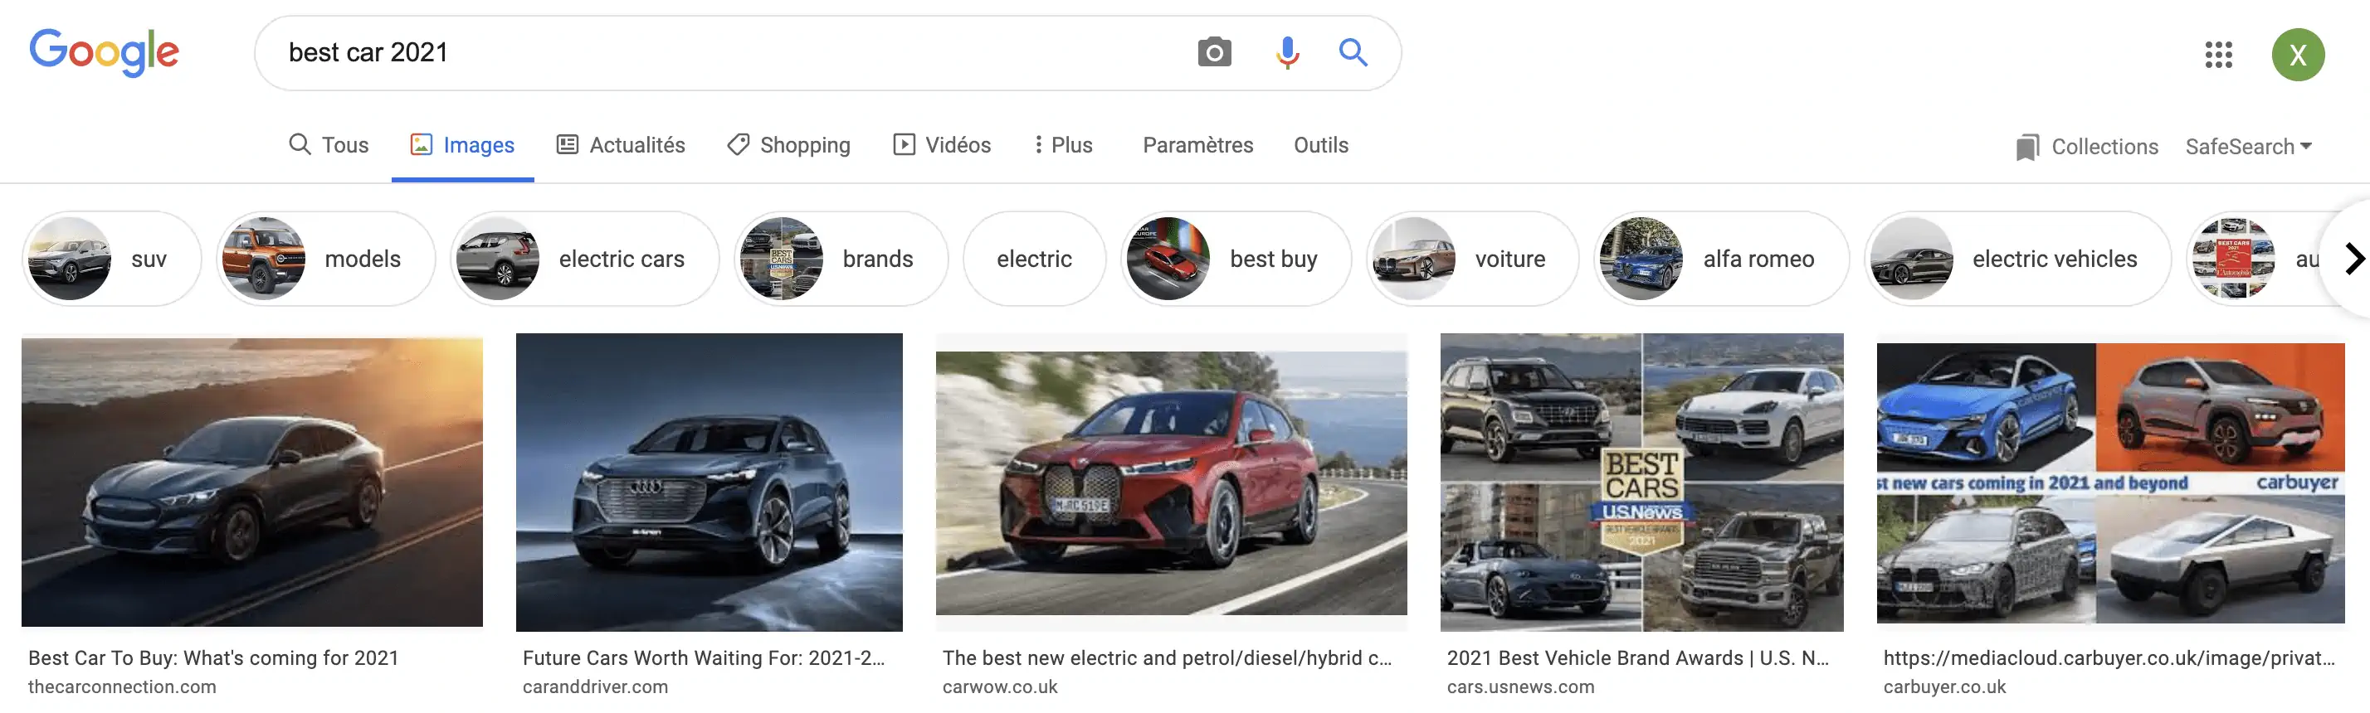
Task: Open the Plus more-options menu
Action: (1063, 145)
